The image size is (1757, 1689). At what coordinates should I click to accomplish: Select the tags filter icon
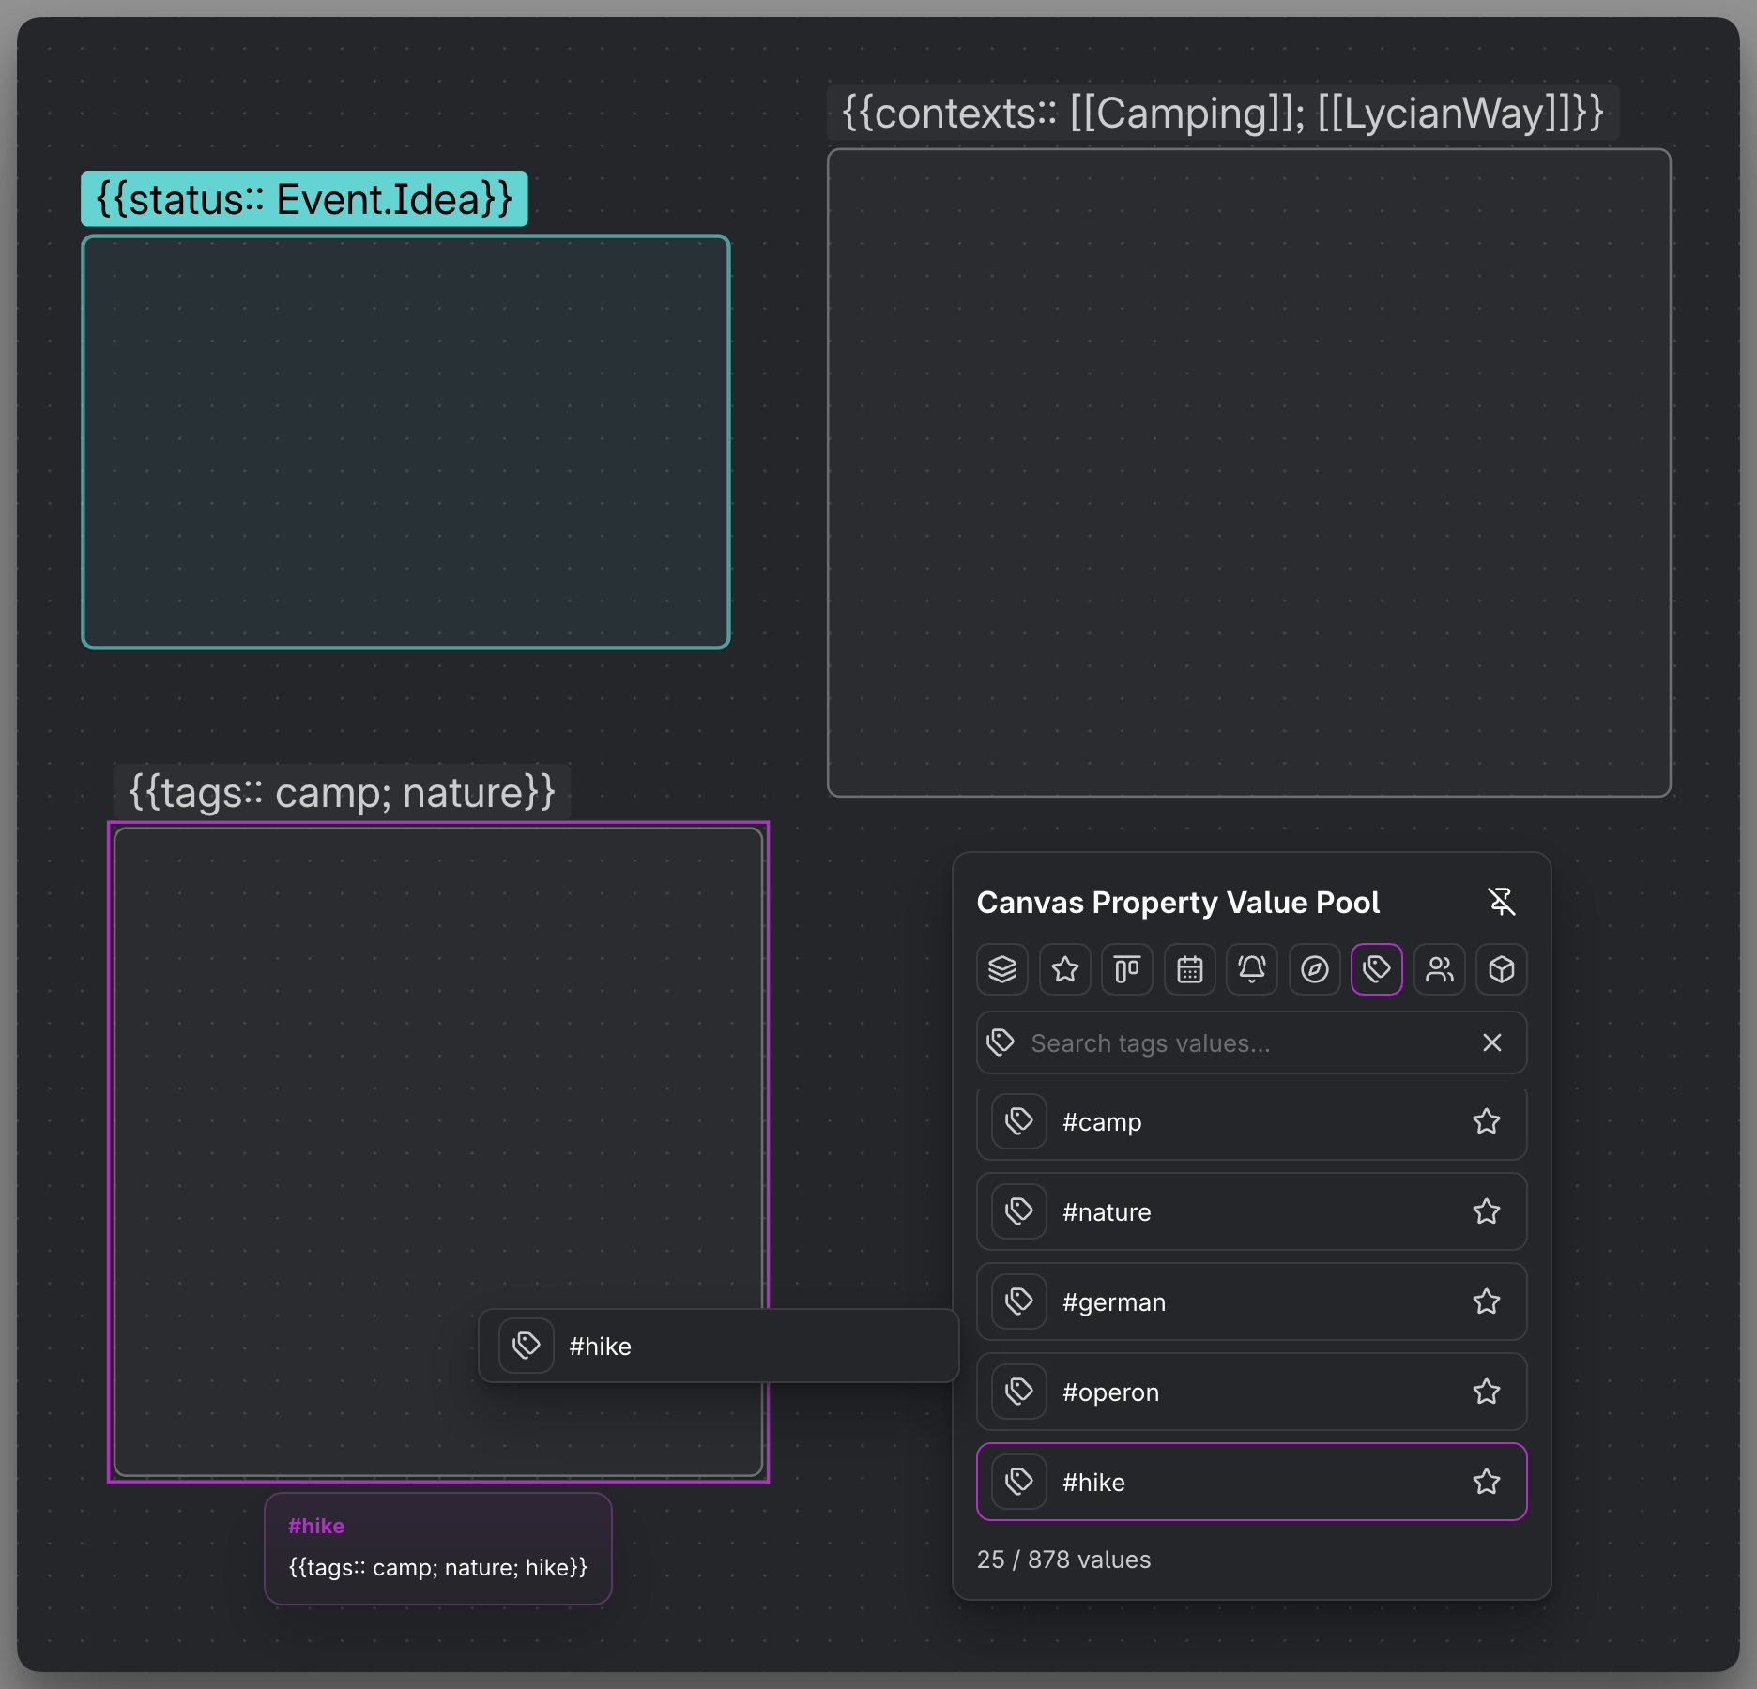1377,969
